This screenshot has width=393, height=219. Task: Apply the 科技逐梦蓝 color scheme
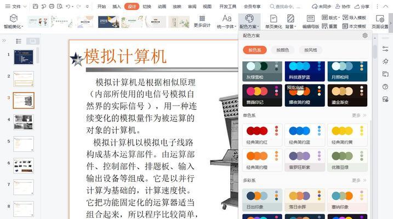pyautogui.click(x=305, y=71)
